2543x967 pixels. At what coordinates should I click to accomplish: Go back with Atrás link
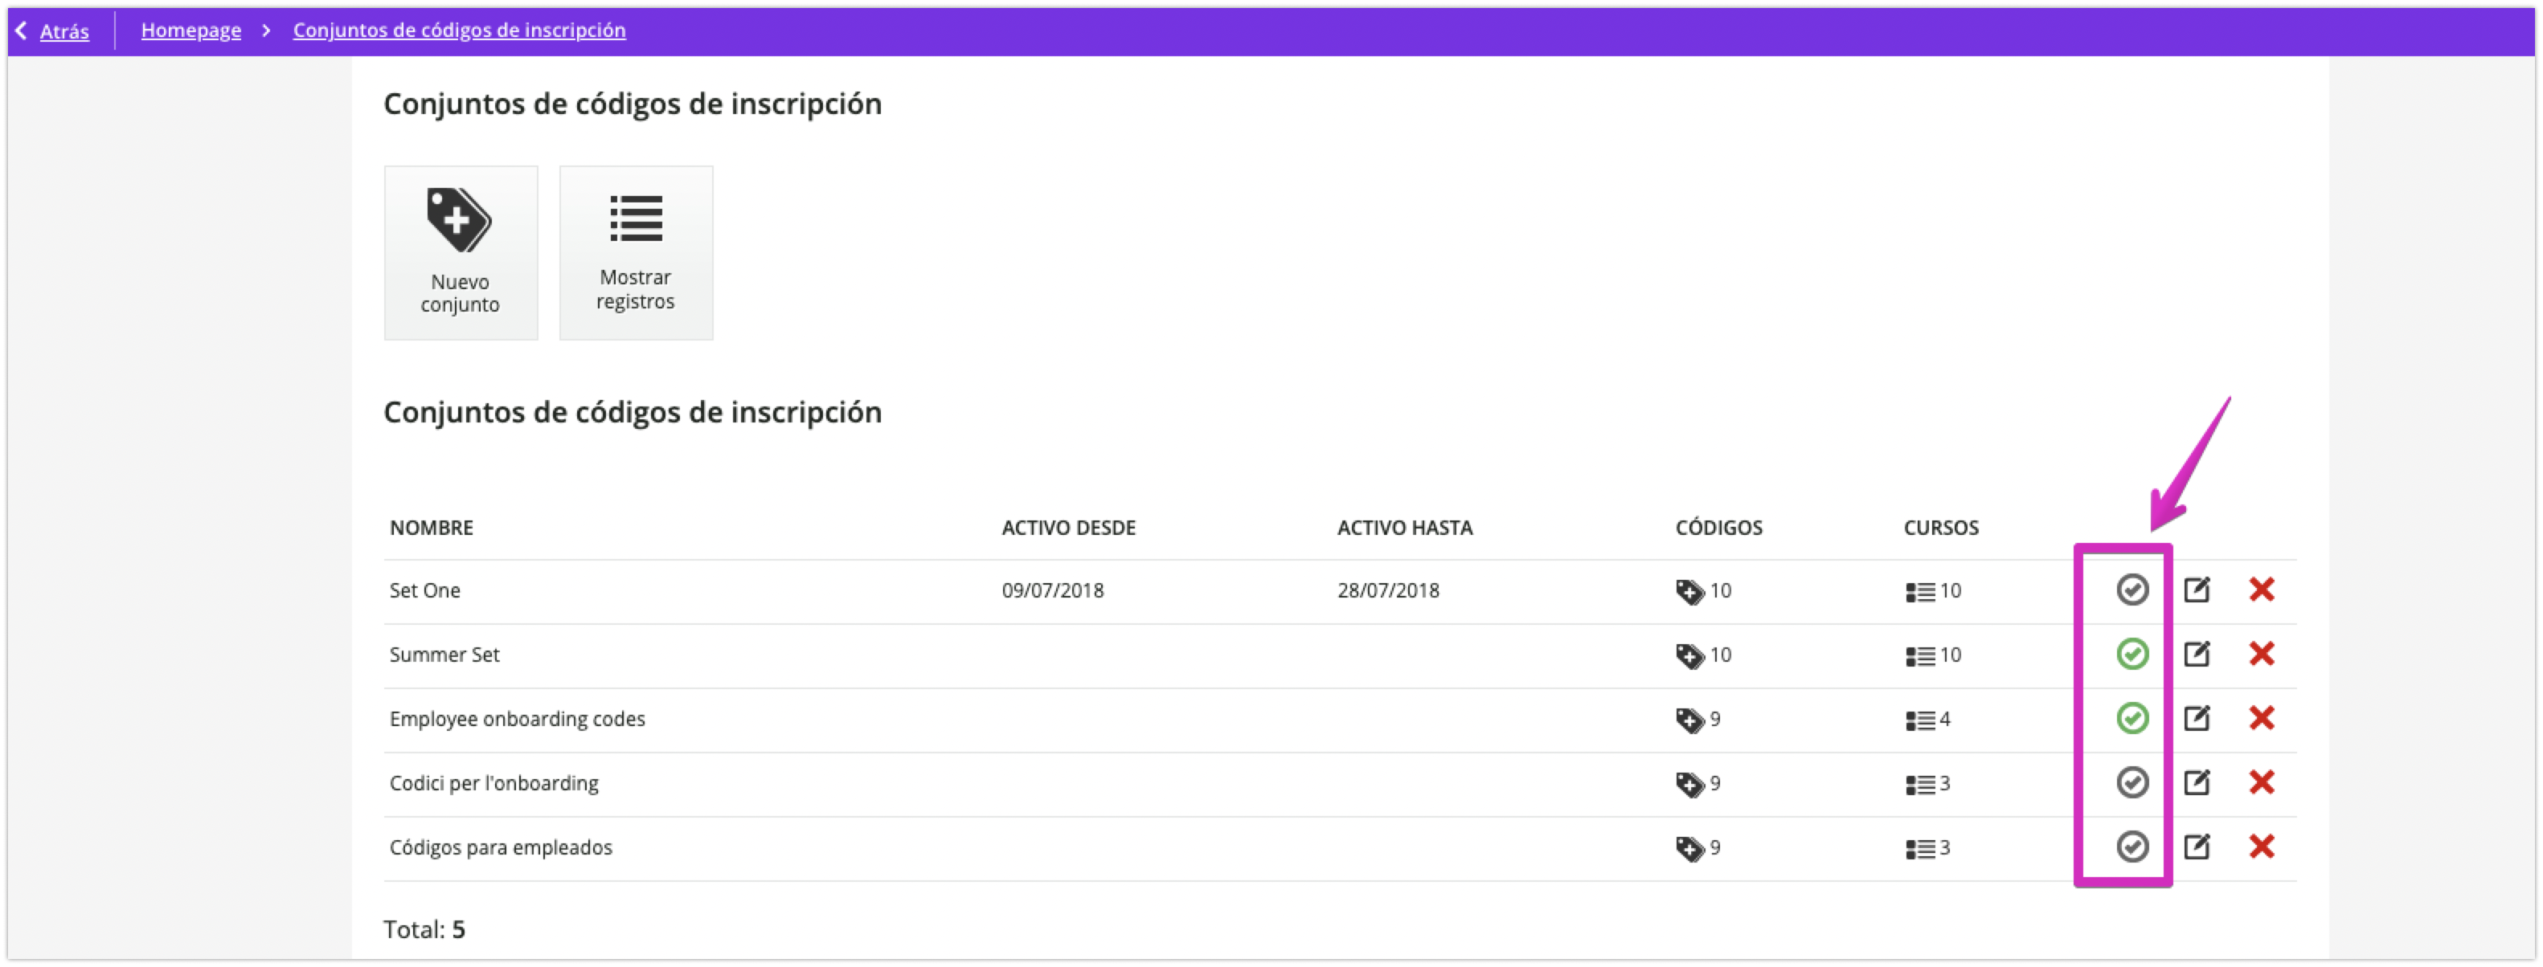[x=63, y=31]
